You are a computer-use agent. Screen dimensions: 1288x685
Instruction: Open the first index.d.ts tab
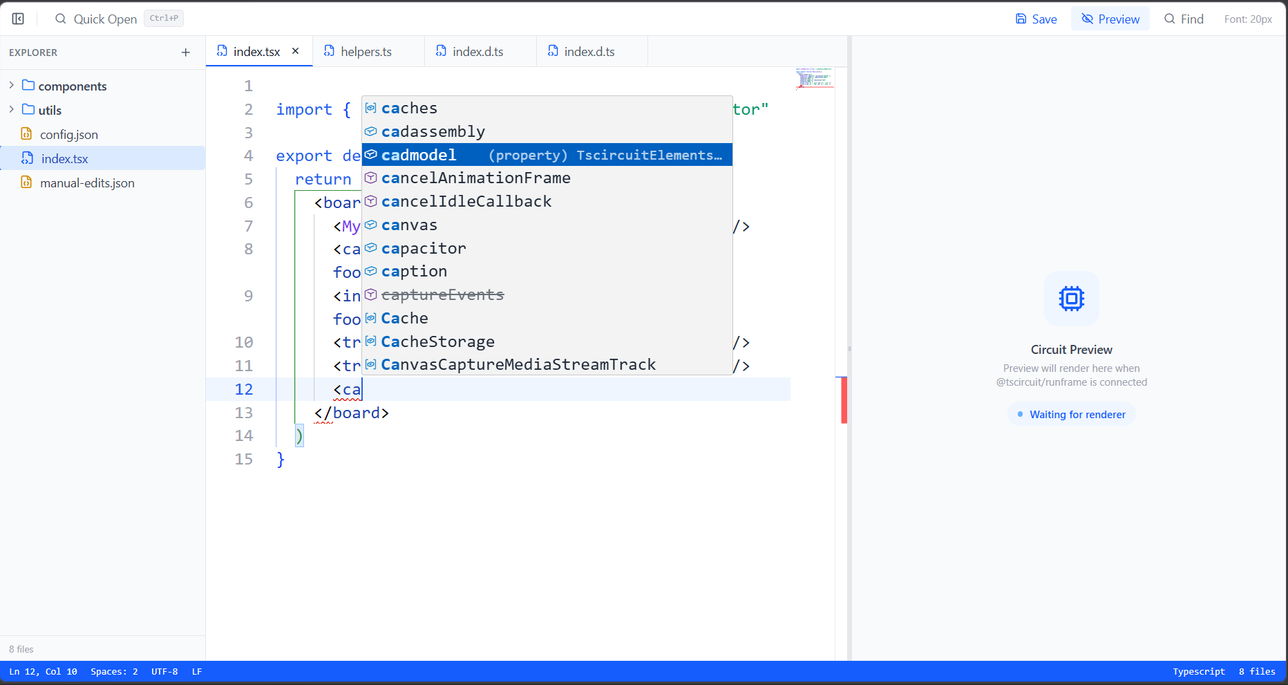coord(480,52)
